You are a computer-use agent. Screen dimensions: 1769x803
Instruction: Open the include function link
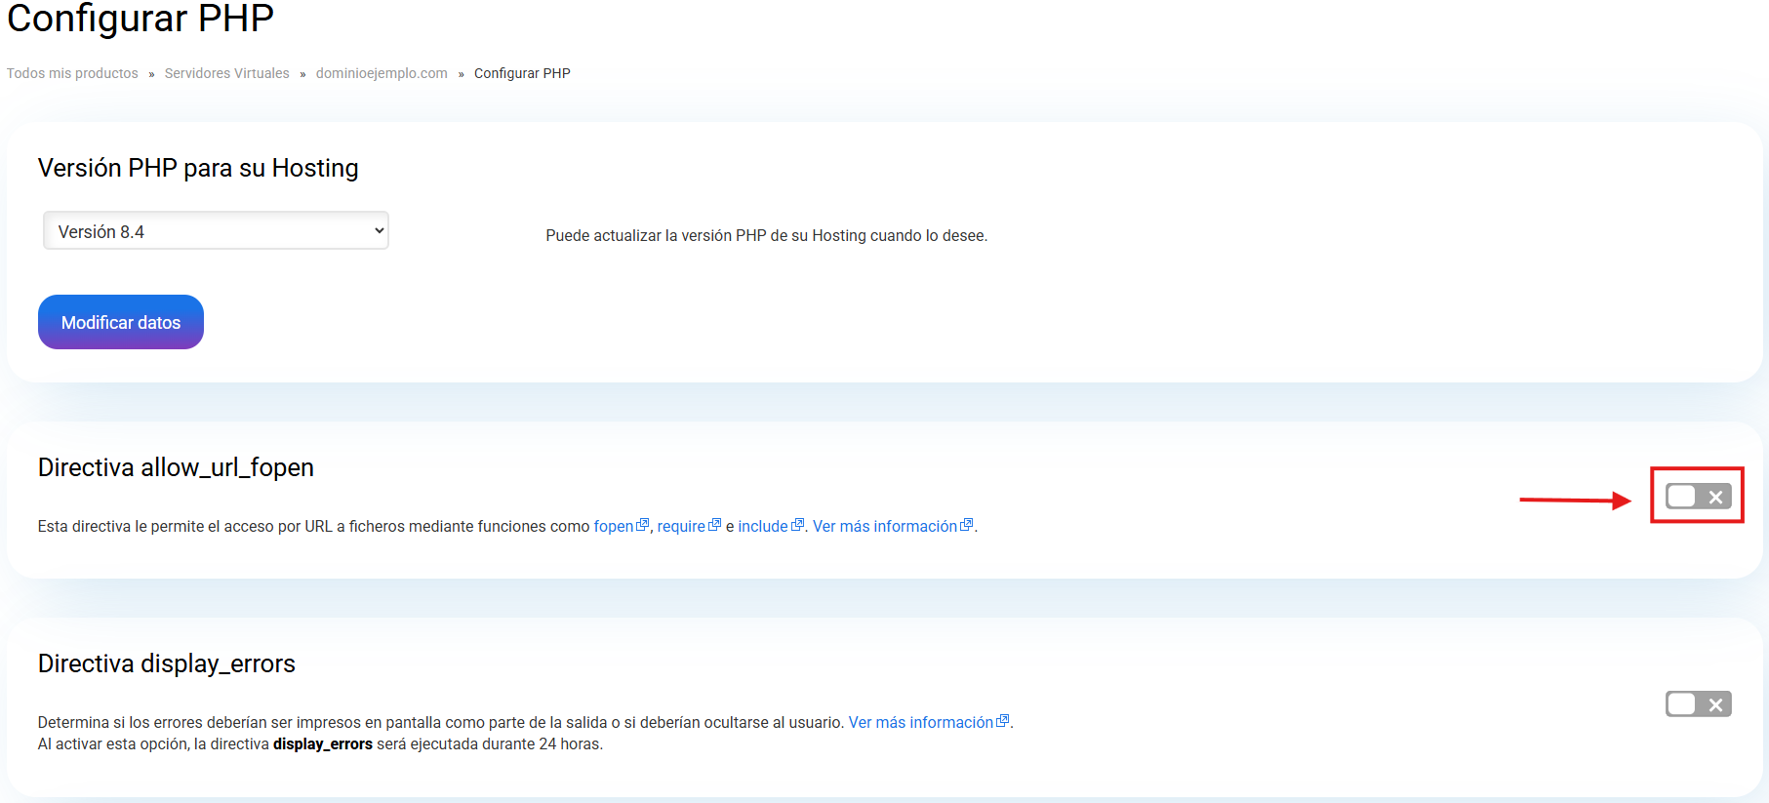pos(762,527)
